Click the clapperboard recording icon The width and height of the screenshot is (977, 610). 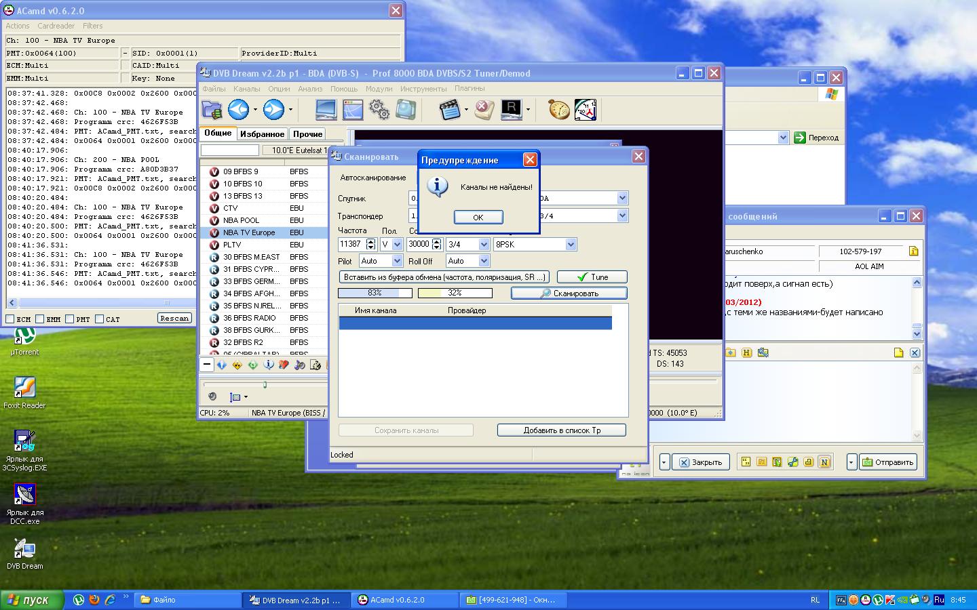[450, 109]
